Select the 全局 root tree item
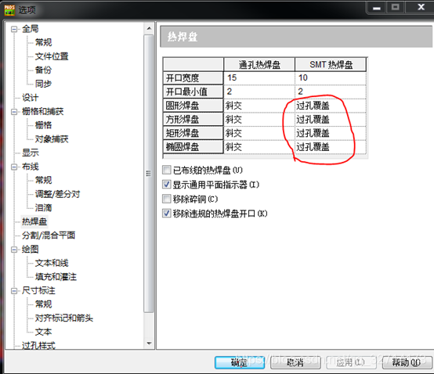434x374 pixels. 31,29
